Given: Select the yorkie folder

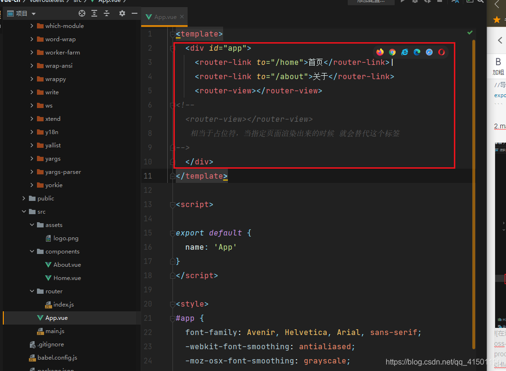Looking at the screenshot, I should pos(54,185).
